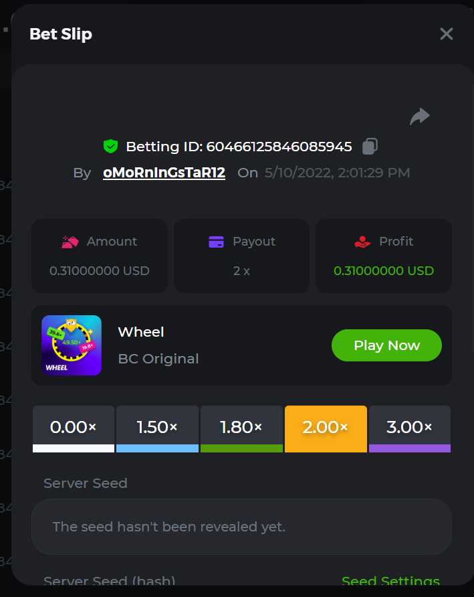This screenshot has height=597, width=474.
Task: Select the 1.80× multiplier tile
Action: 241,428
